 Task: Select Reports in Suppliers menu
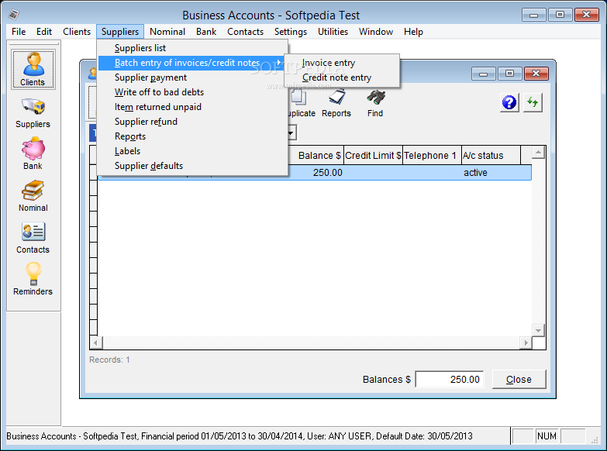pos(192,136)
